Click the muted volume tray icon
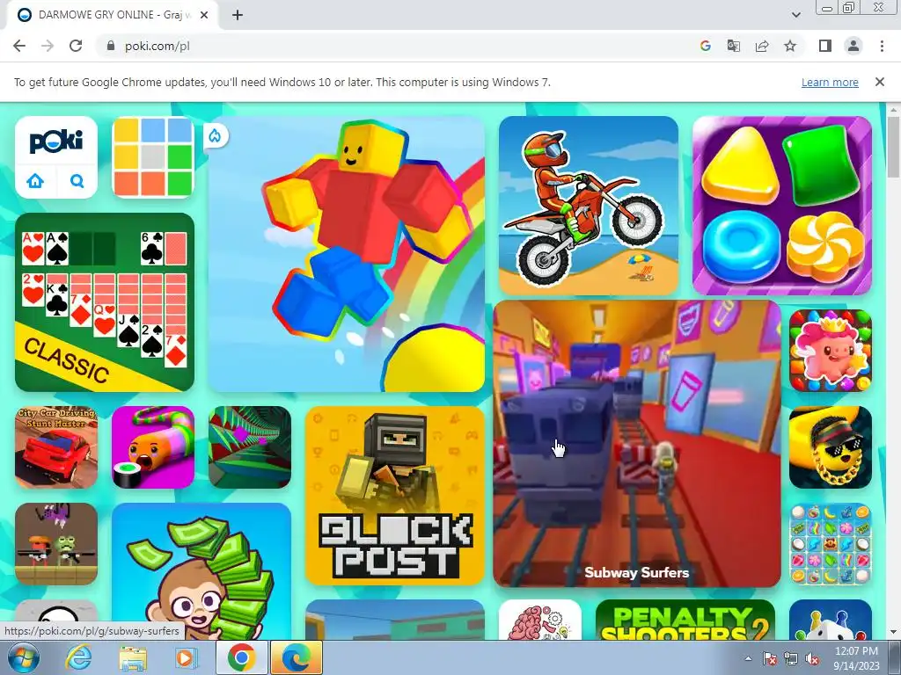 (x=812, y=658)
